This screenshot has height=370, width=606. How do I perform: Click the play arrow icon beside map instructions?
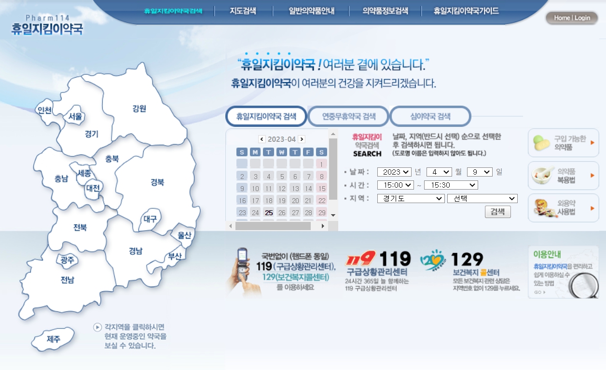pyautogui.click(x=97, y=328)
